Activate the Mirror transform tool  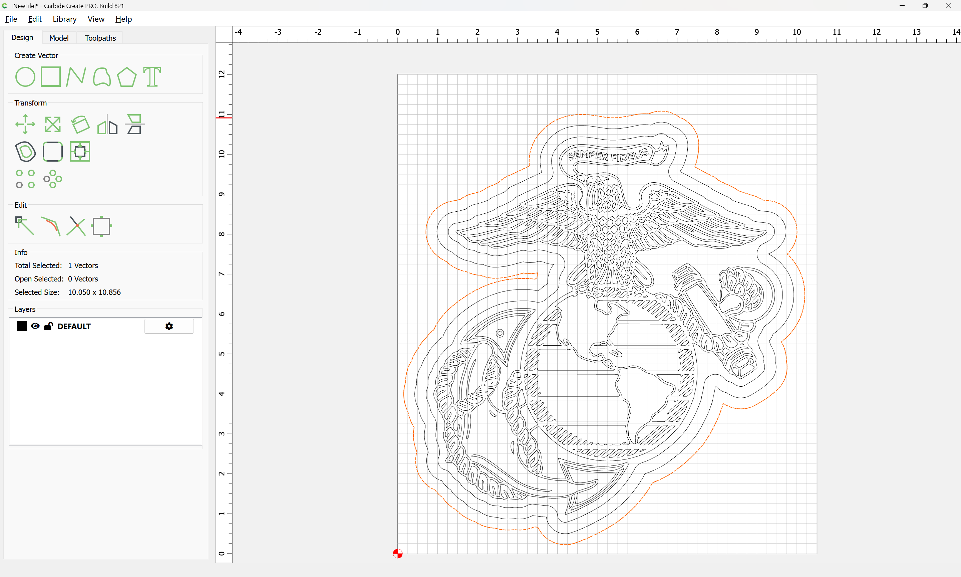point(107,125)
